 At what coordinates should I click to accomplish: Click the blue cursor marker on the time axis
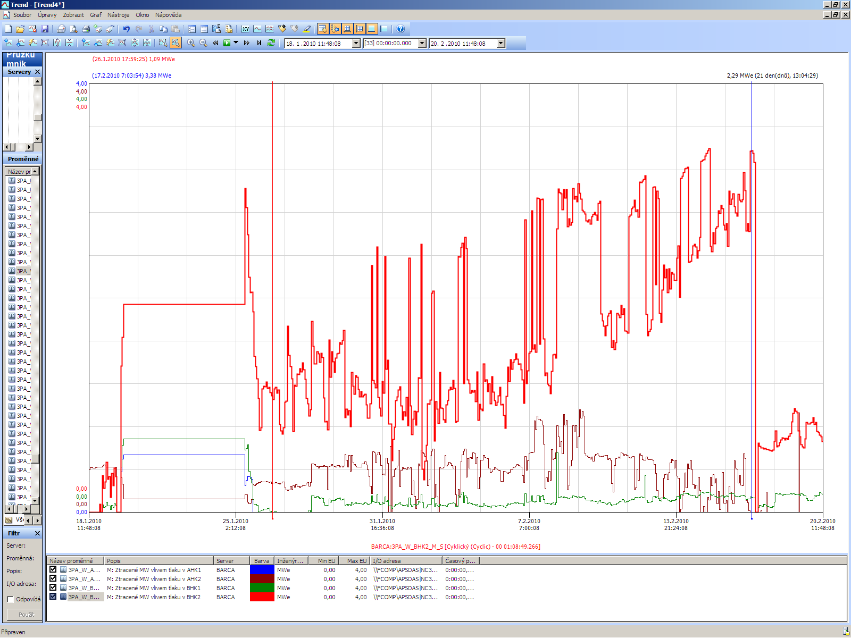(x=752, y=517)
